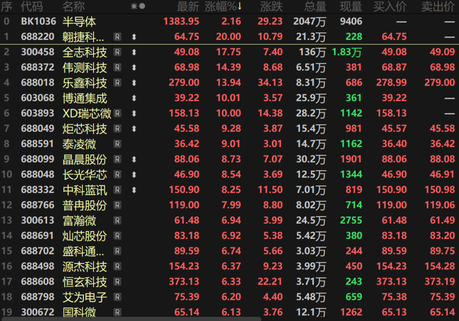Sort by the 现量 column header
The height and width of the screenshot is (321, 459).
pos(351,6)
